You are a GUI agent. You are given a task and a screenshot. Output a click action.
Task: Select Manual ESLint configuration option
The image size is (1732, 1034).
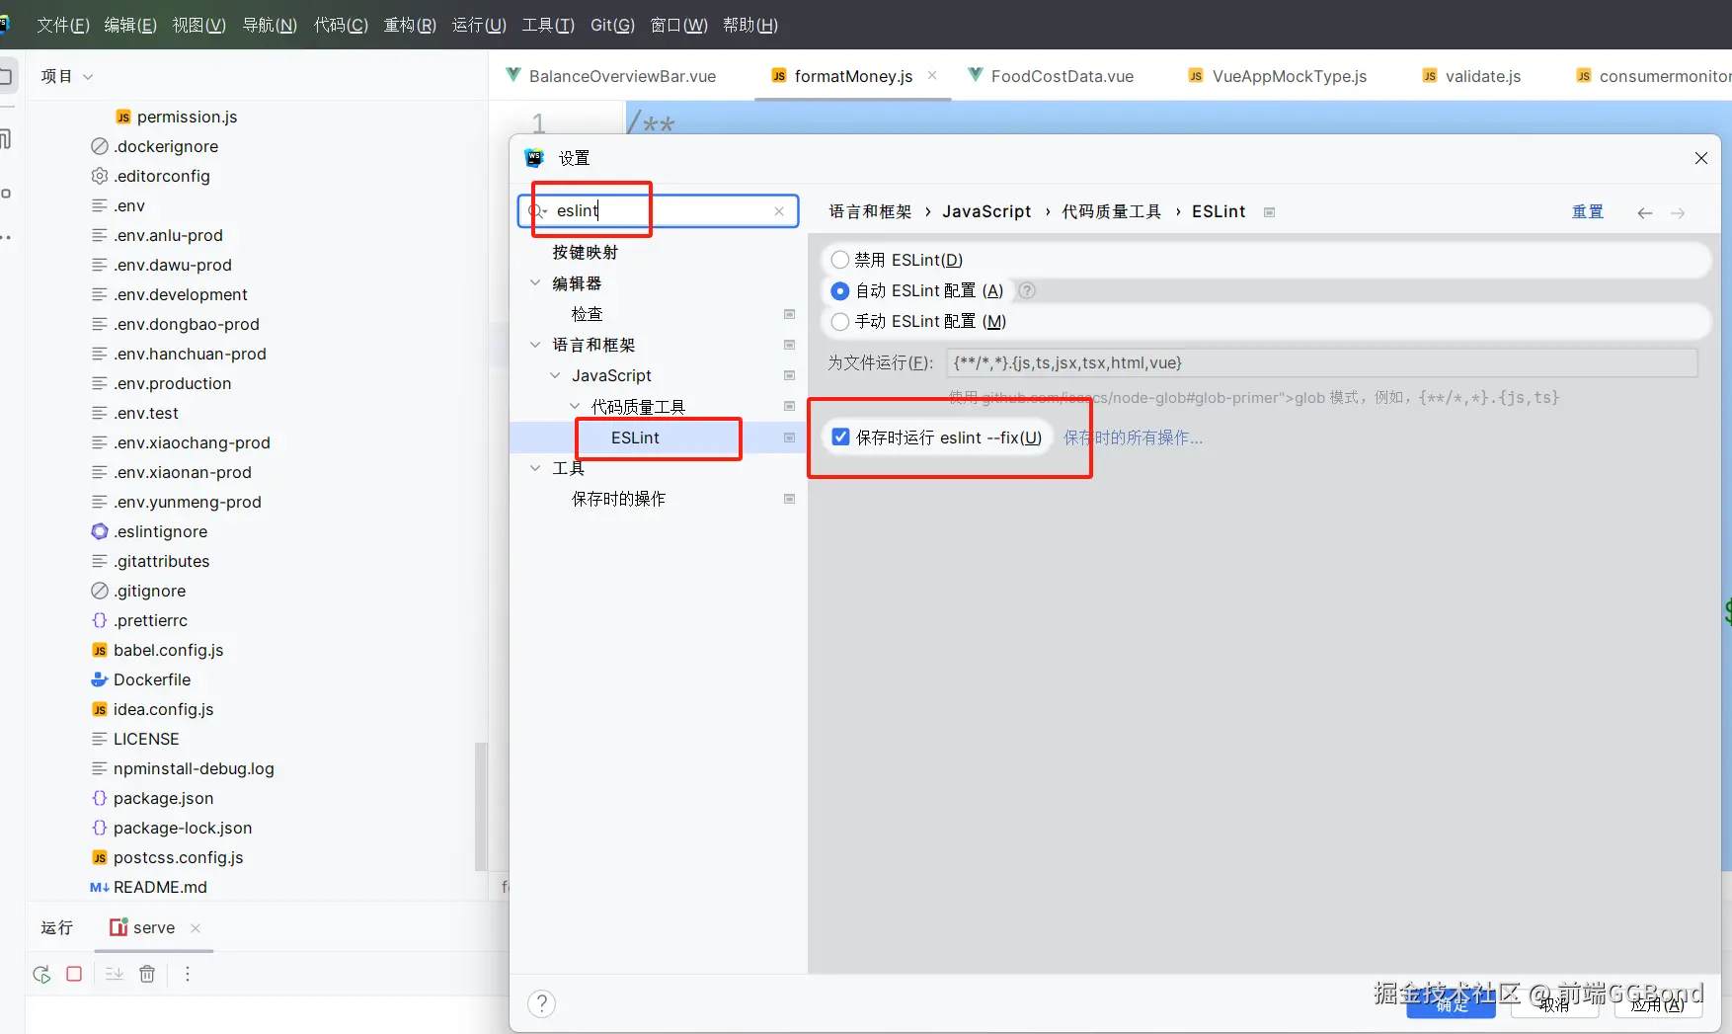tap(840, 321)
